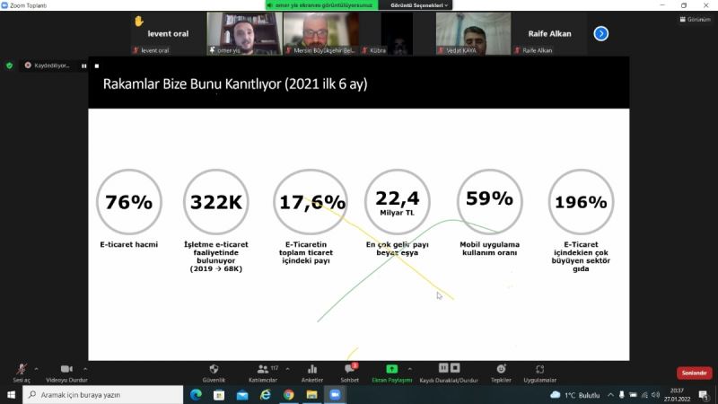Open the Katılımcılar participants panel
Screen dimensions: 718x404
point(263,372)
